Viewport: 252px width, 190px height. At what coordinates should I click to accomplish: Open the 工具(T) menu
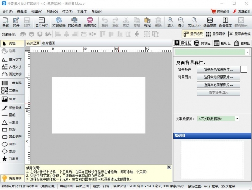(x=82, y=11)
